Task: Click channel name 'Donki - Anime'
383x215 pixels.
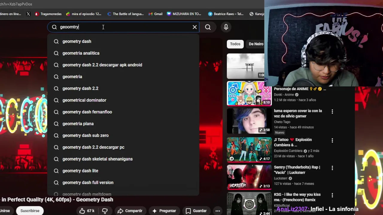Action: click(284, 95)
